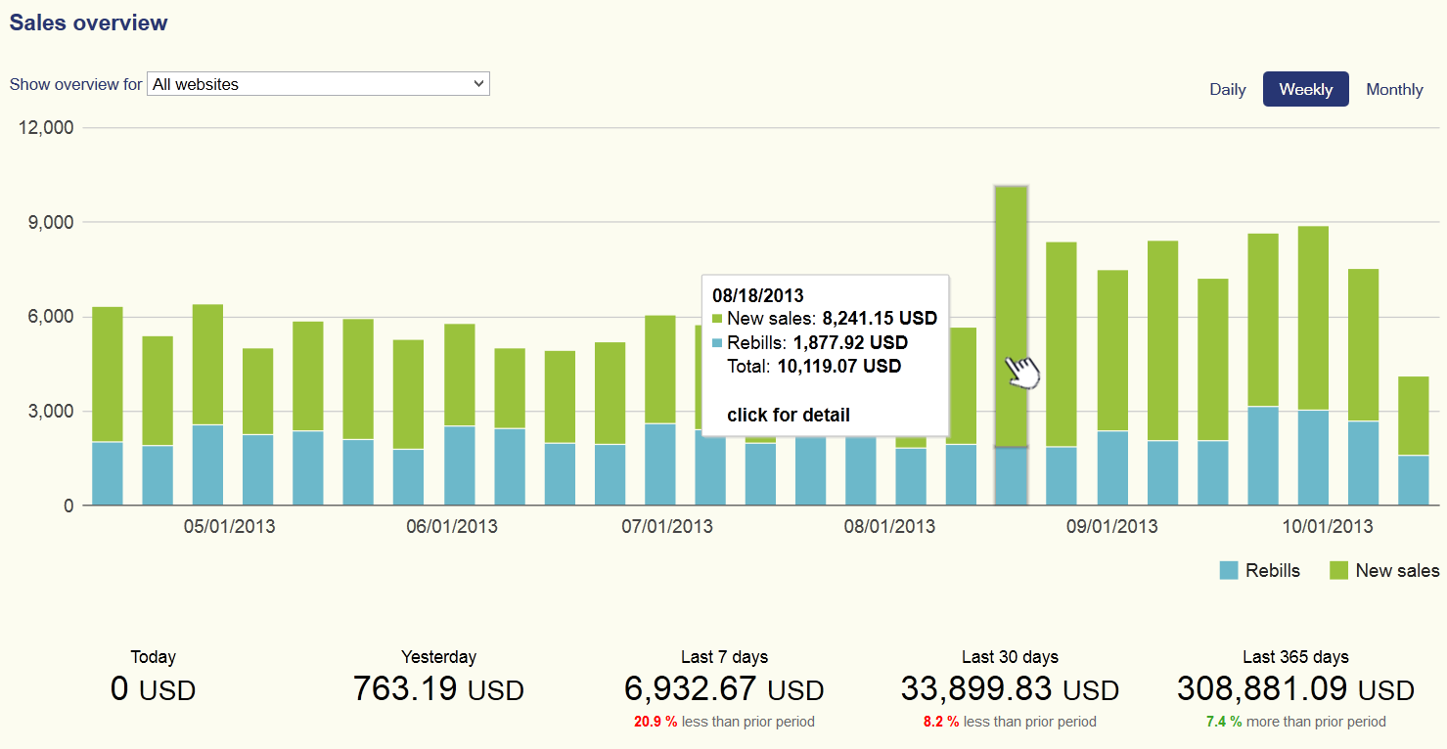Click New sales 8,241.15 USD in tooltip

pyautogui.click(x=825, y=318)
